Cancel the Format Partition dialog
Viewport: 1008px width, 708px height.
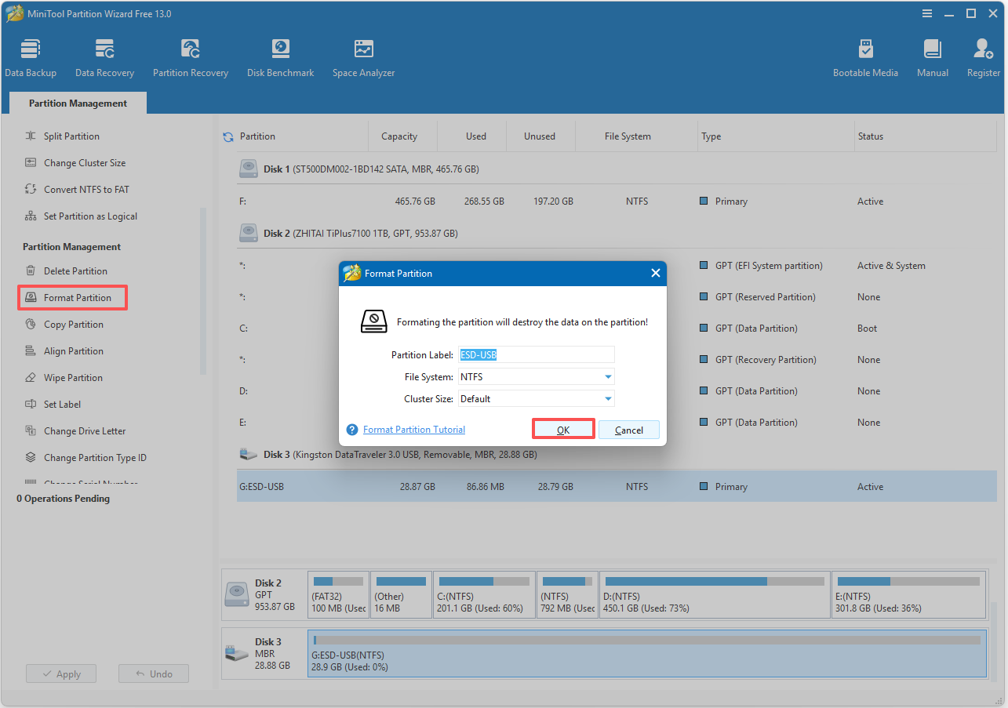click(x=629, y=429)
